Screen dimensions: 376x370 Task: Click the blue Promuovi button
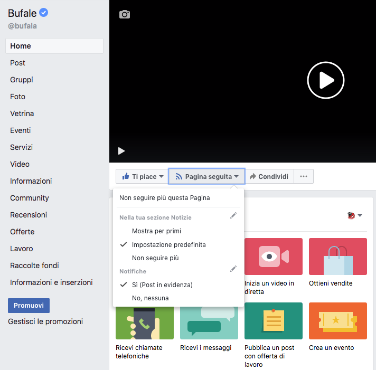29,306
